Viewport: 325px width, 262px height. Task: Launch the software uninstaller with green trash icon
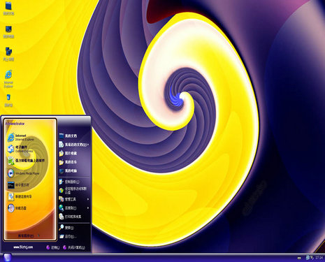coord(26,161)
